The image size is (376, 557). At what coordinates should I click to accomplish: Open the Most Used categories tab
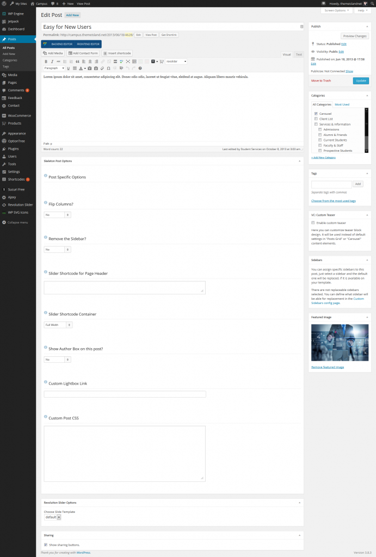342,104
